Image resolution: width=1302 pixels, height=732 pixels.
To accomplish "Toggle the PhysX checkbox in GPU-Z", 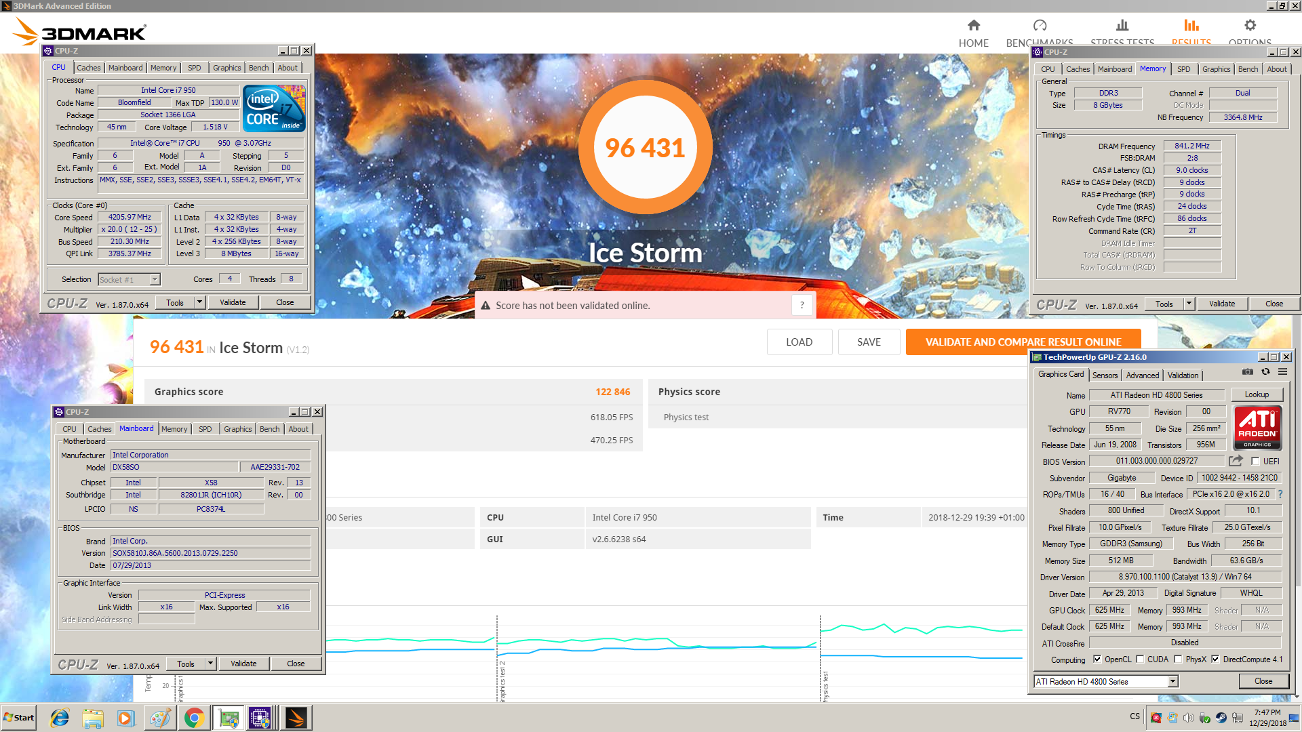I will coord(1178,659).
